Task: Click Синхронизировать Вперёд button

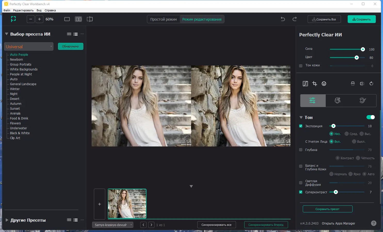Action: (266, 225)
